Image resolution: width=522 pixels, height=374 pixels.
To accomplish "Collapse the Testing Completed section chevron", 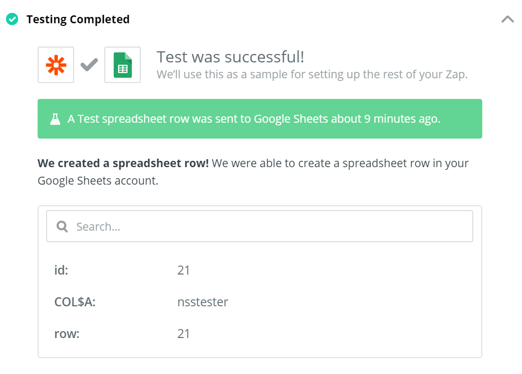I will (507, 19).
